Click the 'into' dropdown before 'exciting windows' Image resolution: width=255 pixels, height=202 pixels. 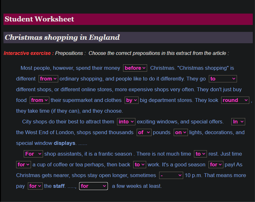click(126, 122)
